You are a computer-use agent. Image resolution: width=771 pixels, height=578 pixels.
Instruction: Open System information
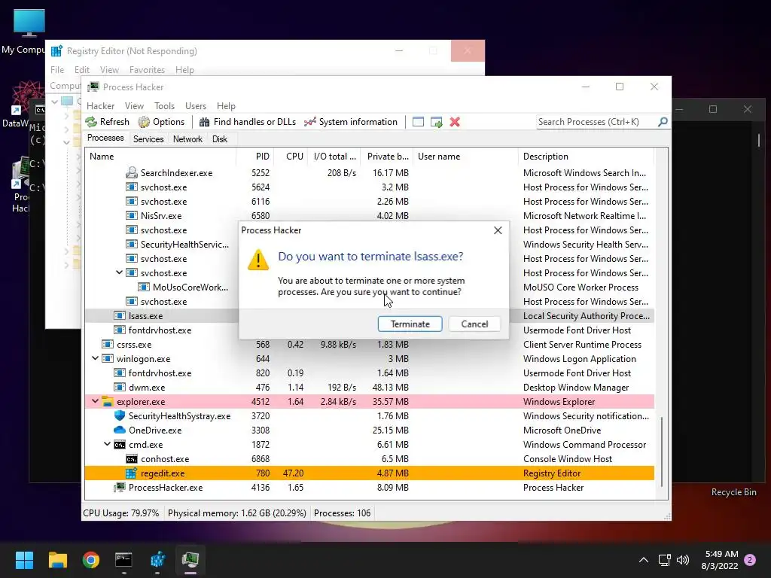(x=351, y=122)
